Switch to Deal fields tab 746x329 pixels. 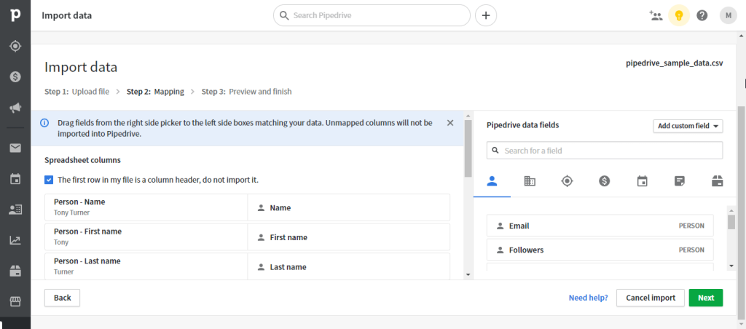pos(604,181)
